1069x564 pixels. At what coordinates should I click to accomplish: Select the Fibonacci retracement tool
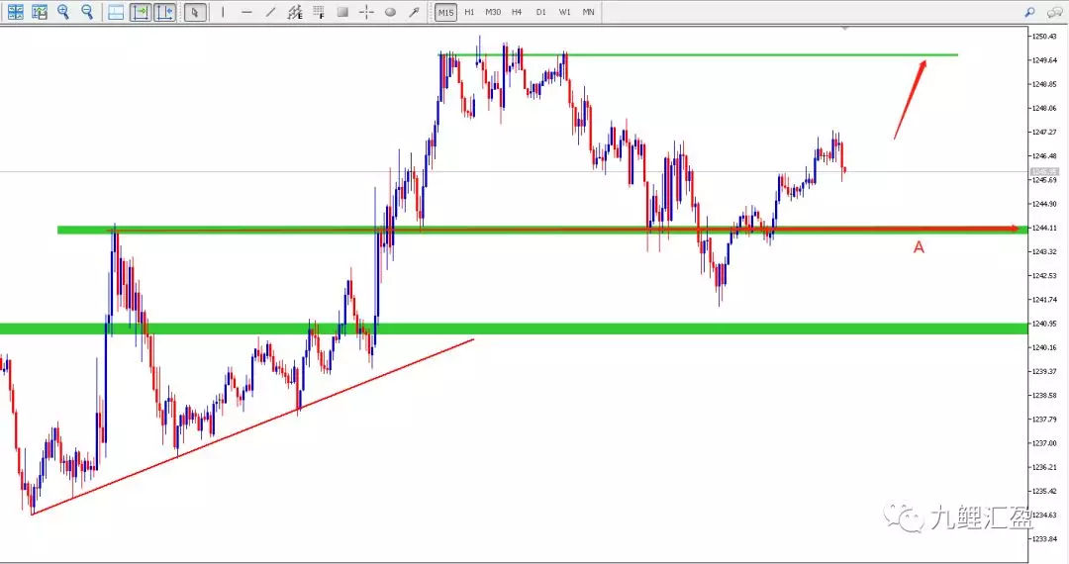(x=319, y=12)
